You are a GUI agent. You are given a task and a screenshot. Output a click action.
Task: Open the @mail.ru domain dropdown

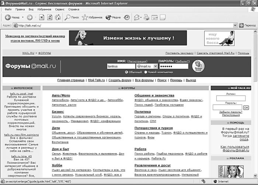pos(155,66)
